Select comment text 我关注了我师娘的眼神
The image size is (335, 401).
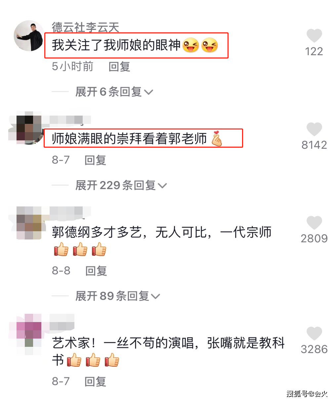pyautogui.click(x=116, y=45)
